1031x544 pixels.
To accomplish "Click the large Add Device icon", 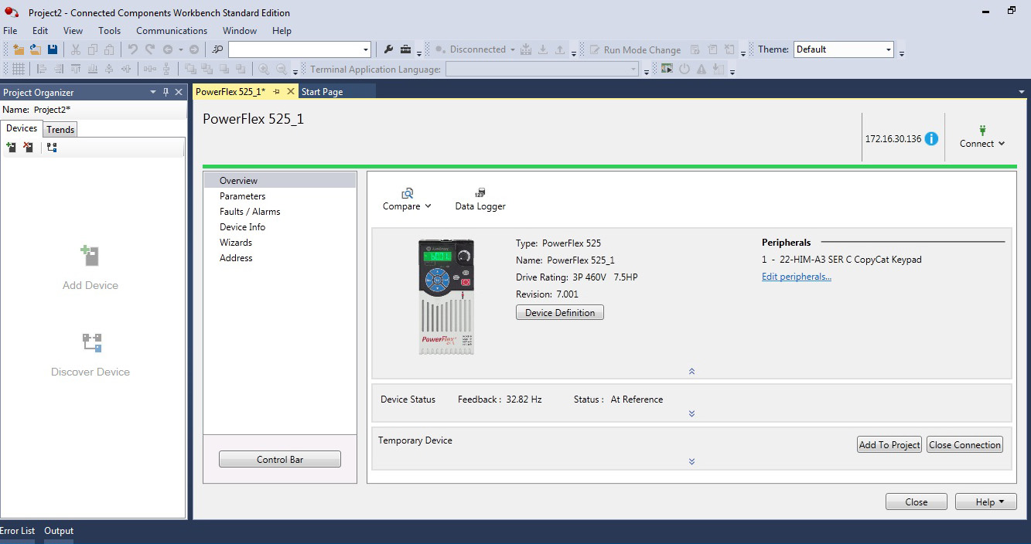I will click(x=90, y=256).
